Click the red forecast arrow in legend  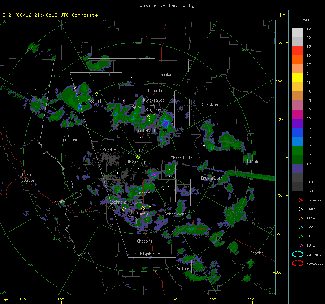tap(298, 200)
